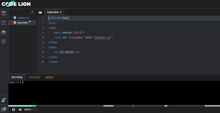Switch to the 강의 터미널 tab
This screenshot has width=220, height=113.
(17, 77)
